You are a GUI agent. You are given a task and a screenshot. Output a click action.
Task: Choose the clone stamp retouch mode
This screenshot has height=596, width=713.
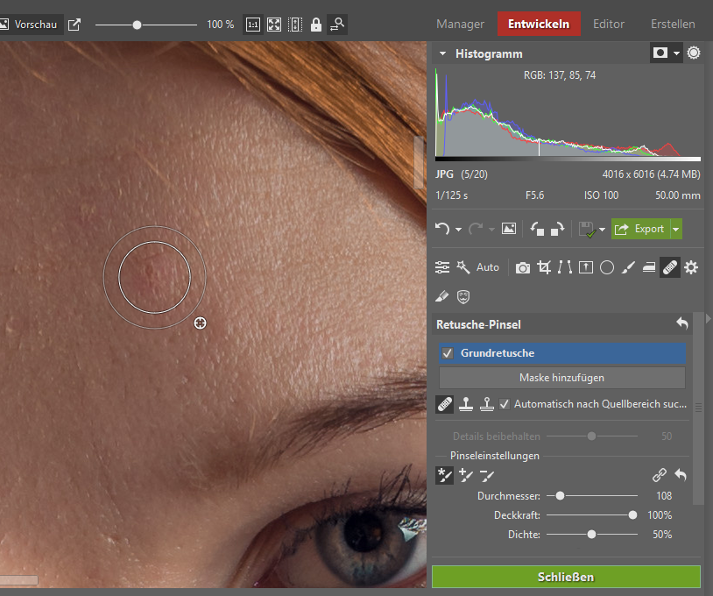point(466,404)
